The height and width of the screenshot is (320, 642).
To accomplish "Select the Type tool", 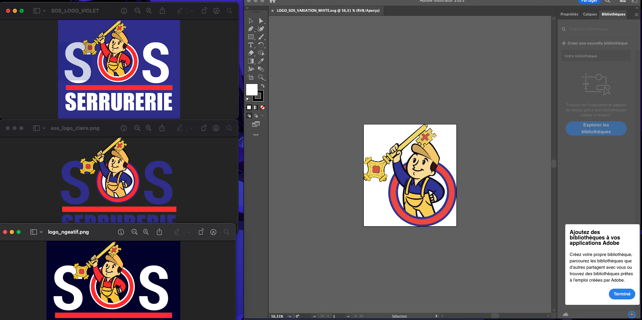I will [251, 45].
